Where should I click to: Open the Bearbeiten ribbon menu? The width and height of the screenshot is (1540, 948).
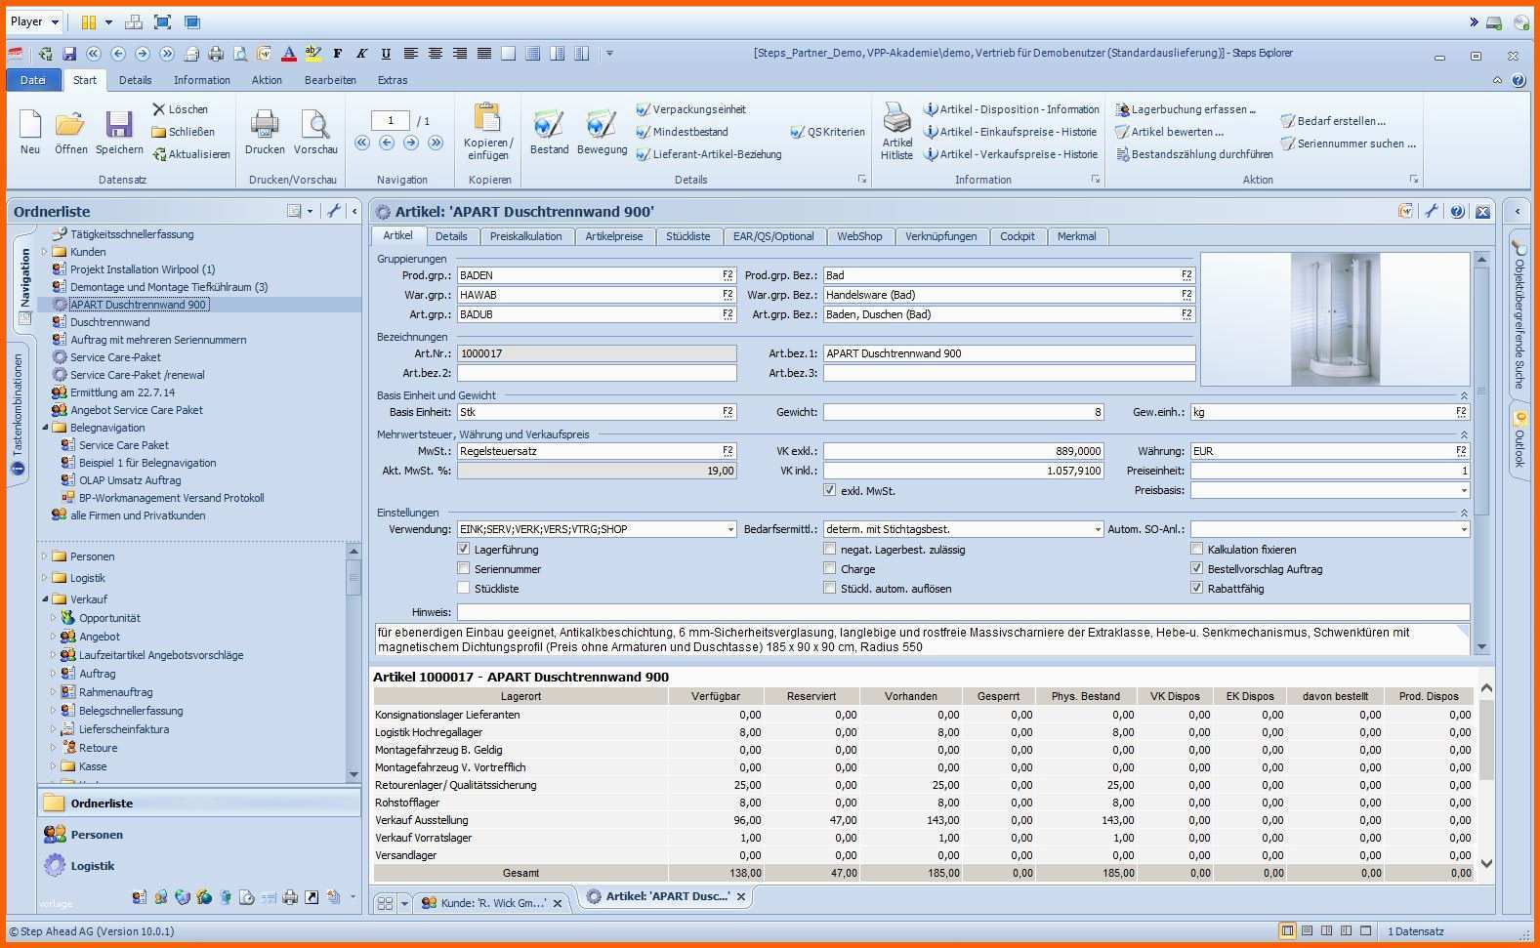(x=330, y=80)
